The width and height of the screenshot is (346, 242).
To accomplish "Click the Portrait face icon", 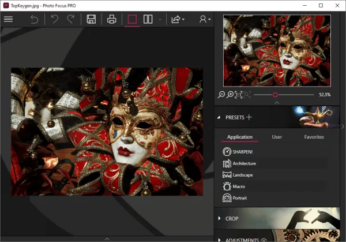I will [x=227, y=198].
